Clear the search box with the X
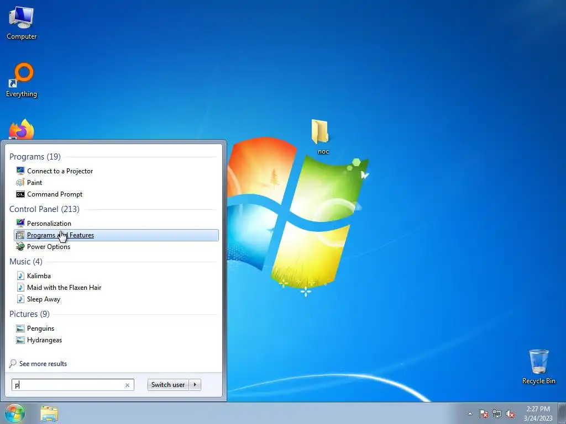The height and width of the screenshot is (424, 566). tap(127, 385)
